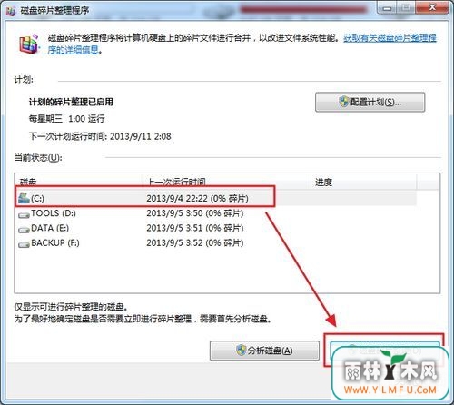Screen dimensions: 454x405
Task: Click the text 2013/9/5 3:51 (0% 碎片)
Action: click(195, 228)
